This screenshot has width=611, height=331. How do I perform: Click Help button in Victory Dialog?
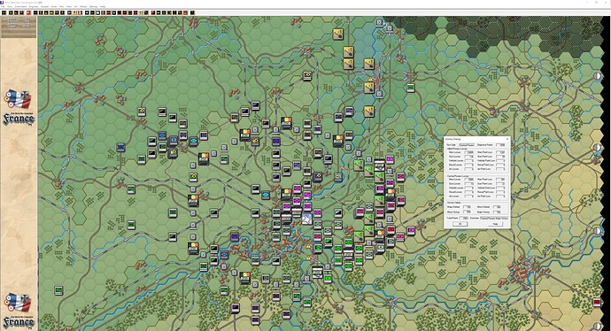495,224
